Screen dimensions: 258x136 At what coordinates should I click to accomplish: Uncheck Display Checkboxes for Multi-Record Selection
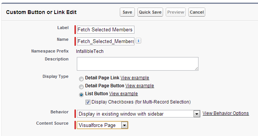[88, 102]
